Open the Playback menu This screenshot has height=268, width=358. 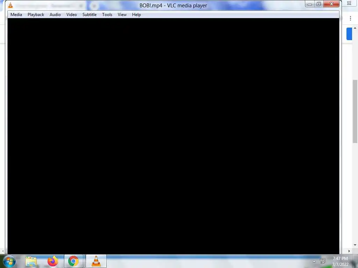pos(36,15)
